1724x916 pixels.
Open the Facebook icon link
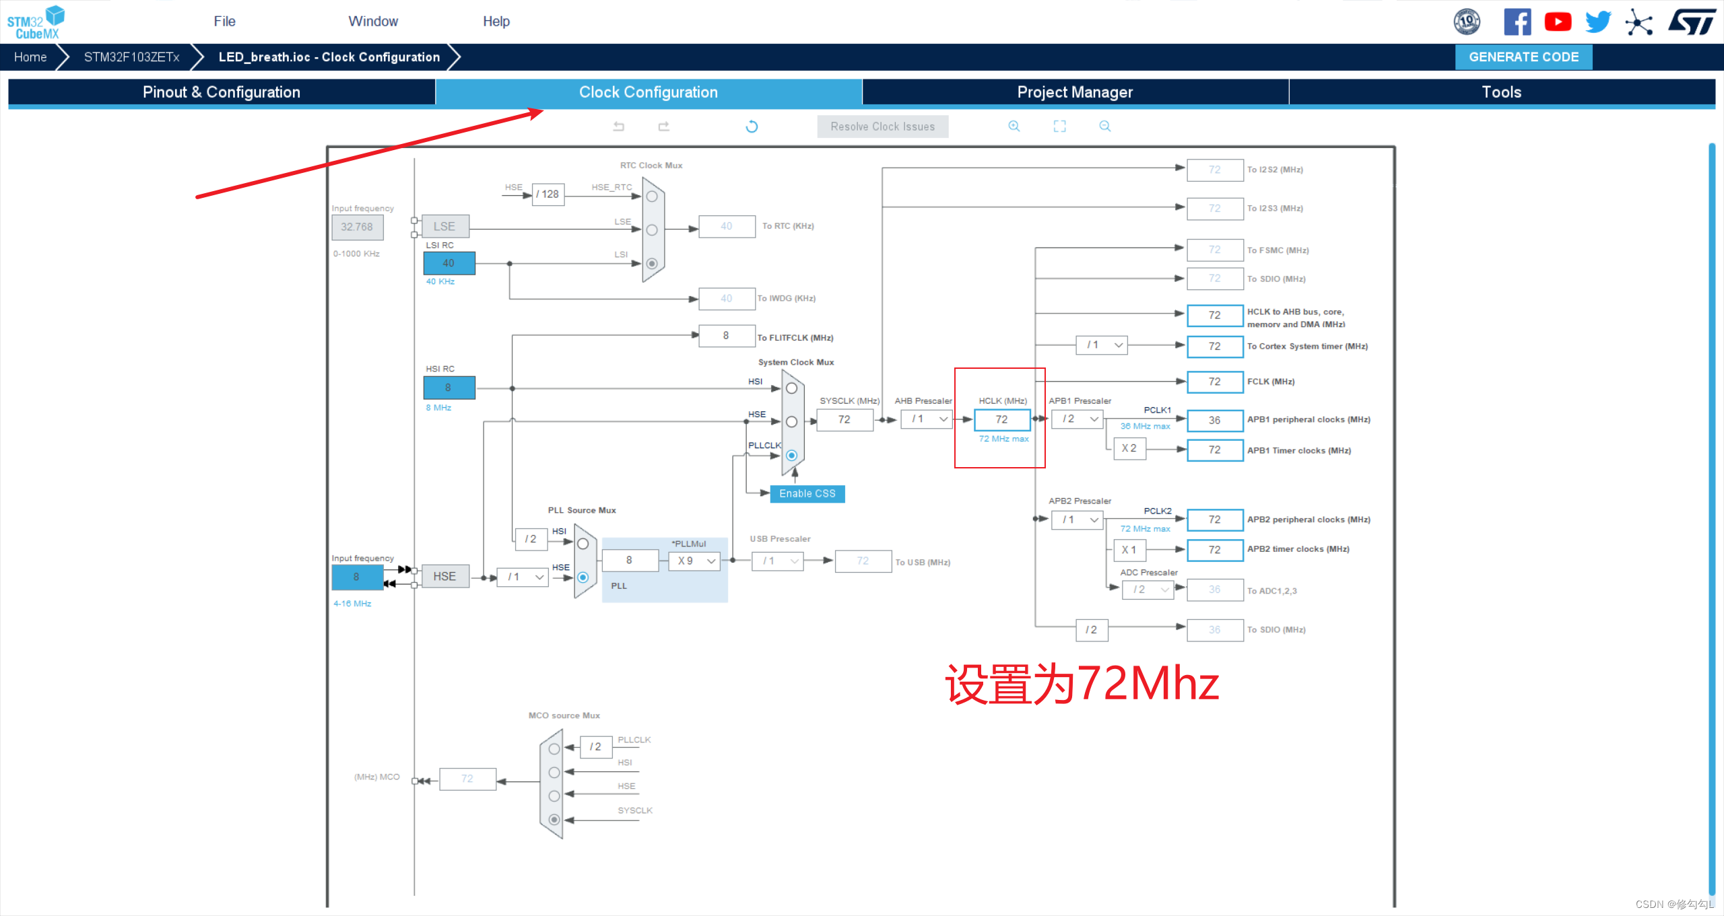pos(1517,22)
